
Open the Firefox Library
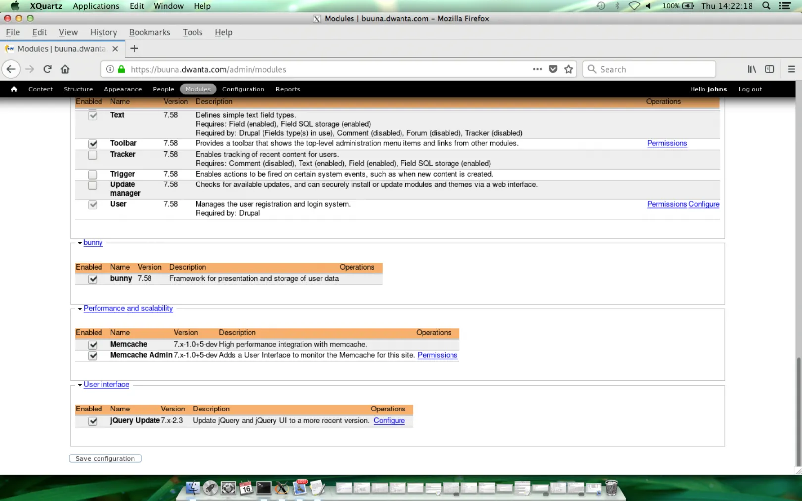752,69
